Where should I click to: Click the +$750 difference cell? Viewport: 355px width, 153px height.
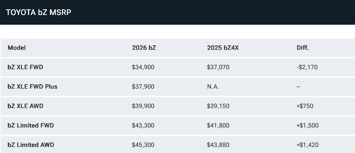[305, 106]
